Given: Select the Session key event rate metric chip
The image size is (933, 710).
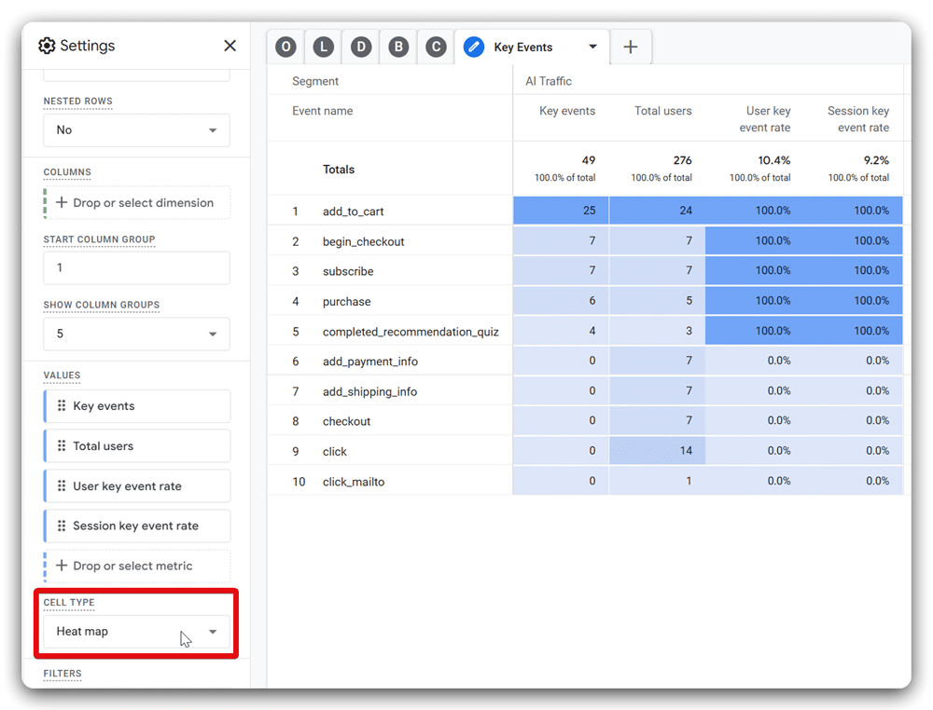Looking at the screenshot, I should point(136,526).
